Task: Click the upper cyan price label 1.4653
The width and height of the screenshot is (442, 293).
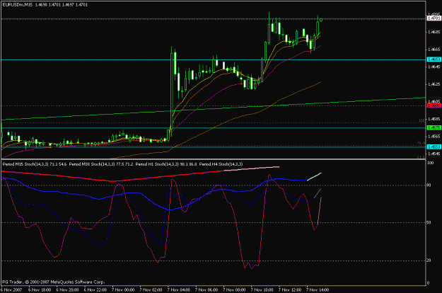Action: pyautogui.click(x=434, y=59)
